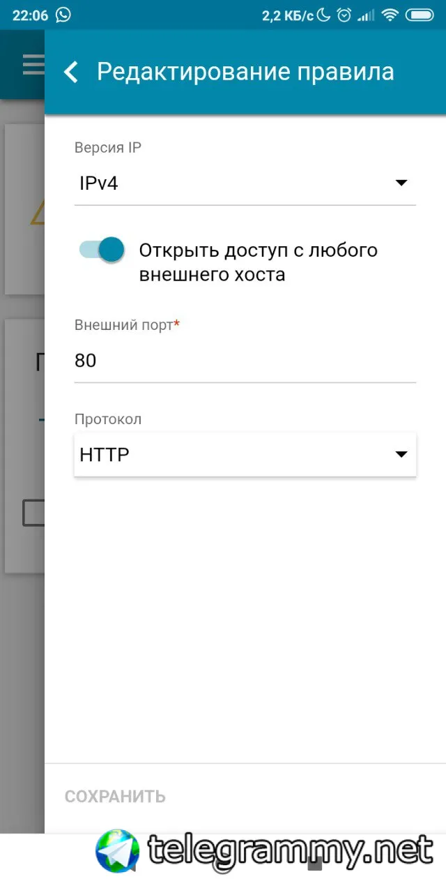Tick the partially hidden checkbox behind the panel

33,513
